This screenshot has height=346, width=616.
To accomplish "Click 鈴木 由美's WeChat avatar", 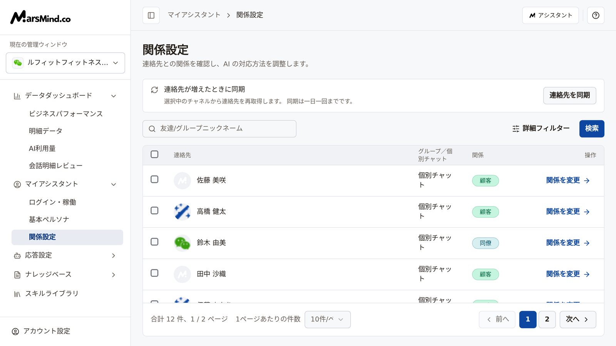I will [x=182, y=243].
